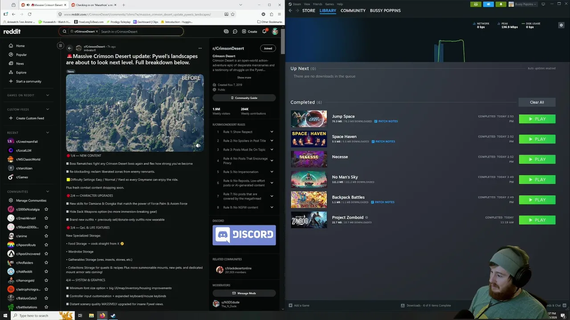Viewport: 570px width, 320px height.
Task: Open Steam View menu
Action: (307, 4)
